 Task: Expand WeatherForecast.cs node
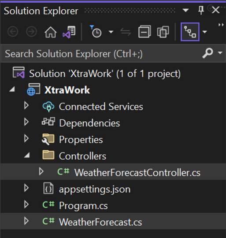[26, 221]
